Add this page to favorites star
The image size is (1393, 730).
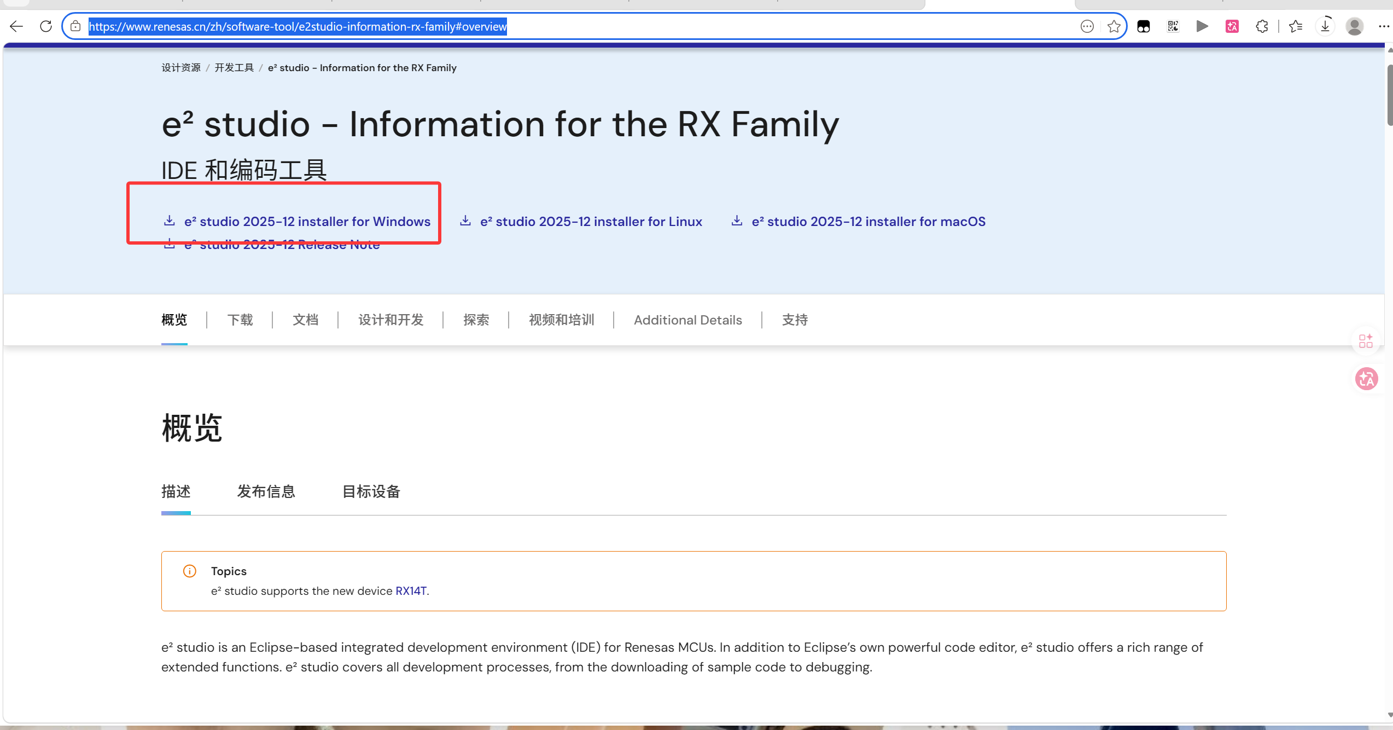[1114, 26]
